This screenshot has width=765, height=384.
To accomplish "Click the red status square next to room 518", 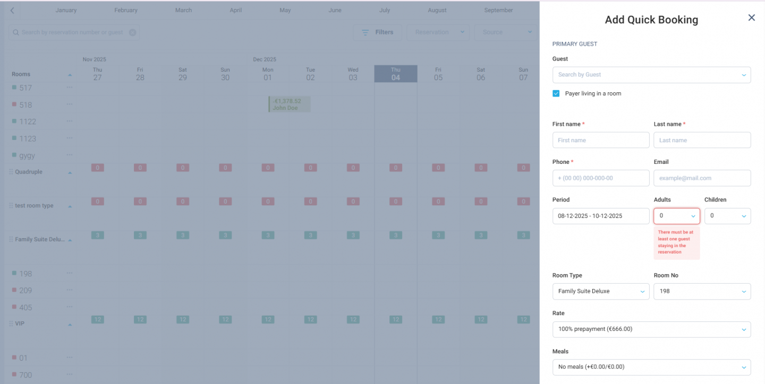I will click(14, 104).
